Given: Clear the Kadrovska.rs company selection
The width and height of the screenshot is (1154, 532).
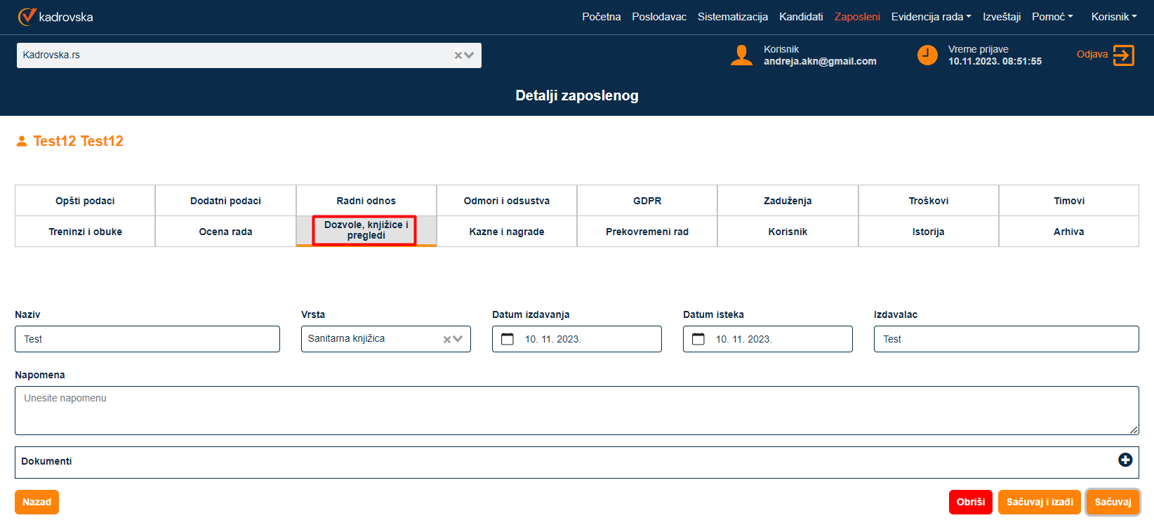Looking at the screenshot, I should click(x=458, y=55).
